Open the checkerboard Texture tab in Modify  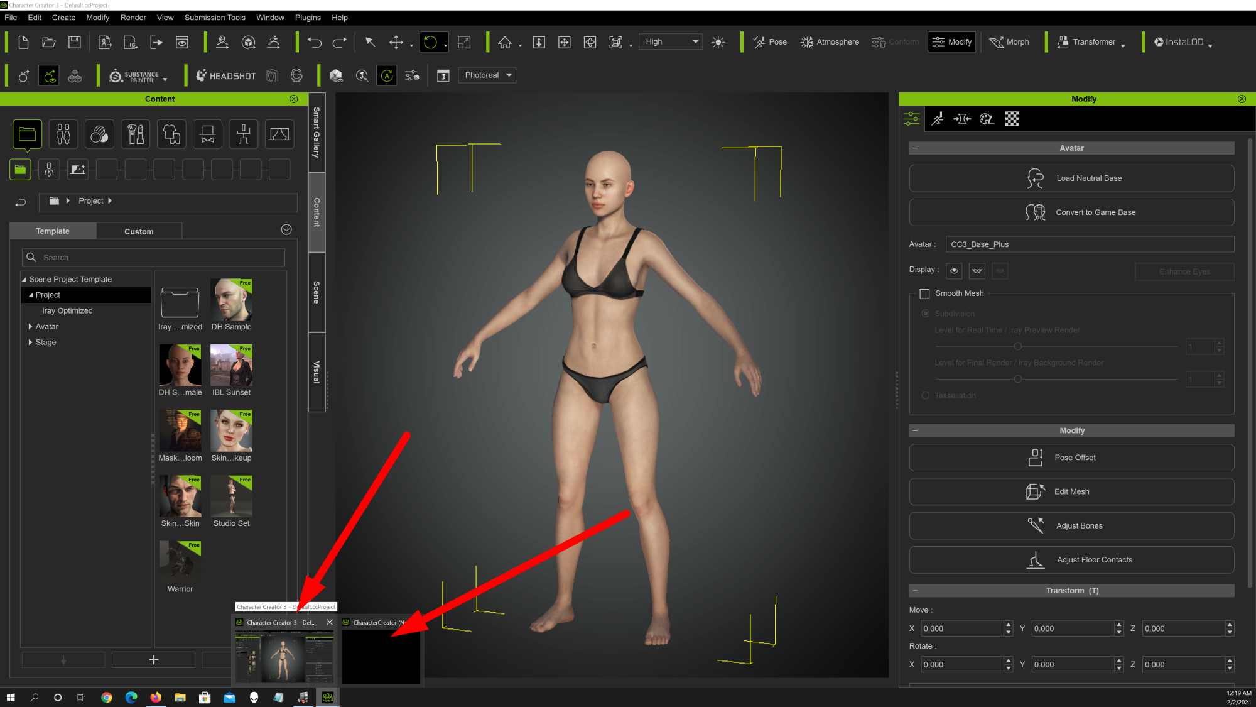pos(1012,119)
